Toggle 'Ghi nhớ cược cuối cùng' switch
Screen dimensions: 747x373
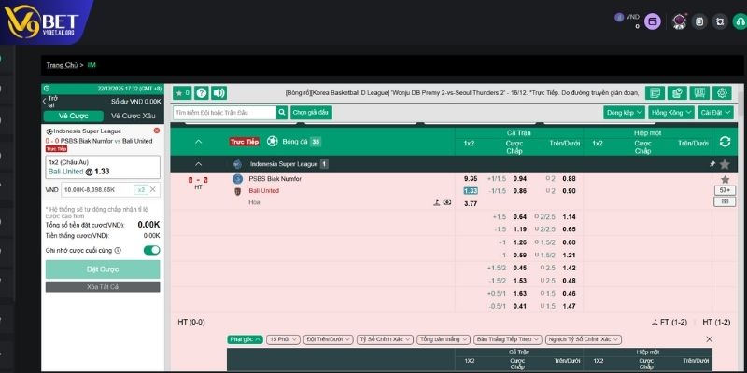point(150,251)
